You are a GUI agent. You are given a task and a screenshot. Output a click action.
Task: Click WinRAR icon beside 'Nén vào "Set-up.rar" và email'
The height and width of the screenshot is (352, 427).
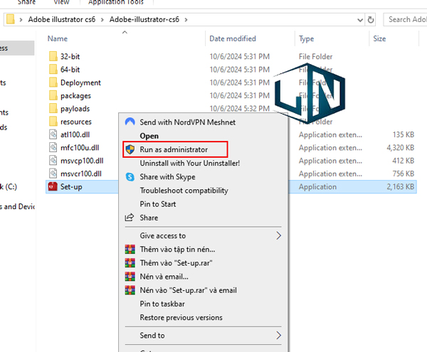coord(130,290)
